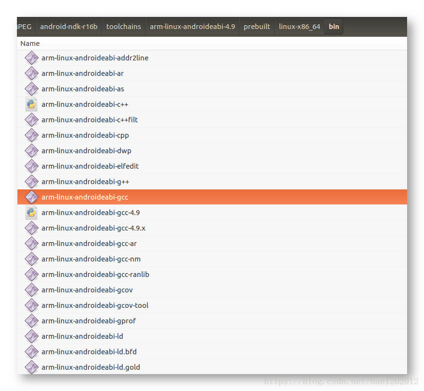The width and height of the screenshot is (424, 391).
Task: Select the file name arm-linux-androideabi-ld.gold
Action: tap(91, 367)
